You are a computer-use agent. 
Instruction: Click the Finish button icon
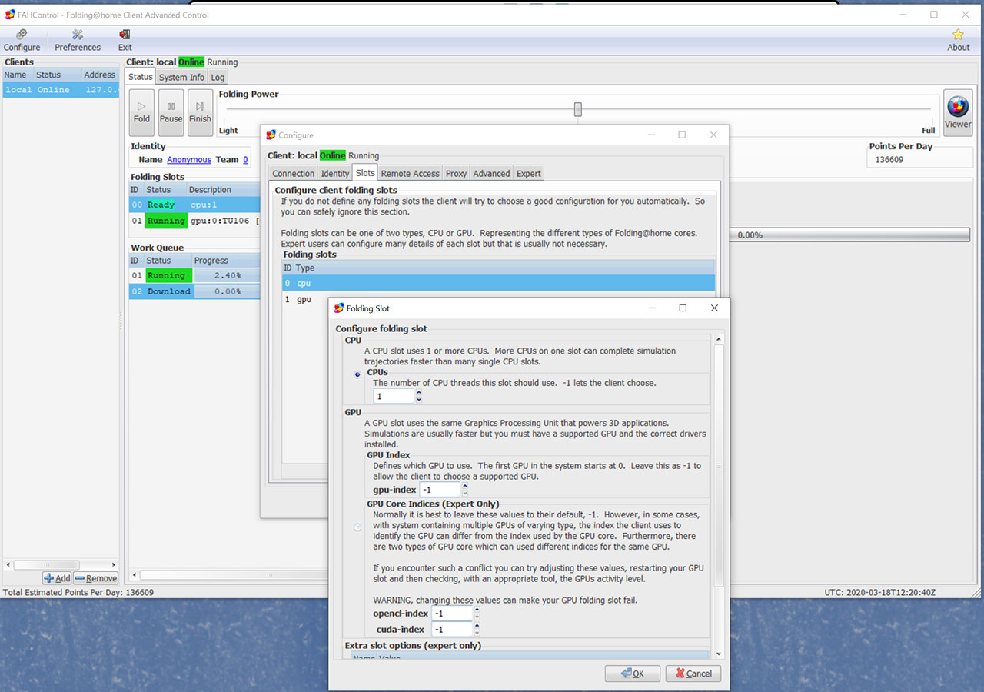(x=200, y=112)
